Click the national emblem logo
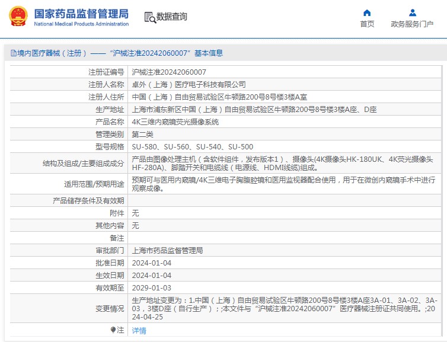 18,16
